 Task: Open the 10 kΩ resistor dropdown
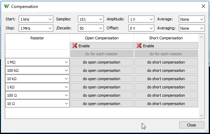point(37,79)
